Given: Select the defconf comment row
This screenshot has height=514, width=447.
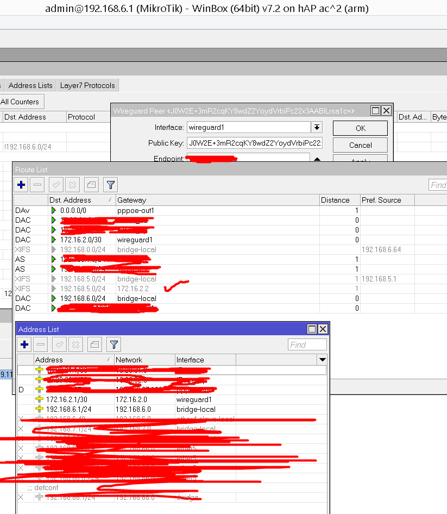Looking at the screenshot, I should [x=172, y=487].
